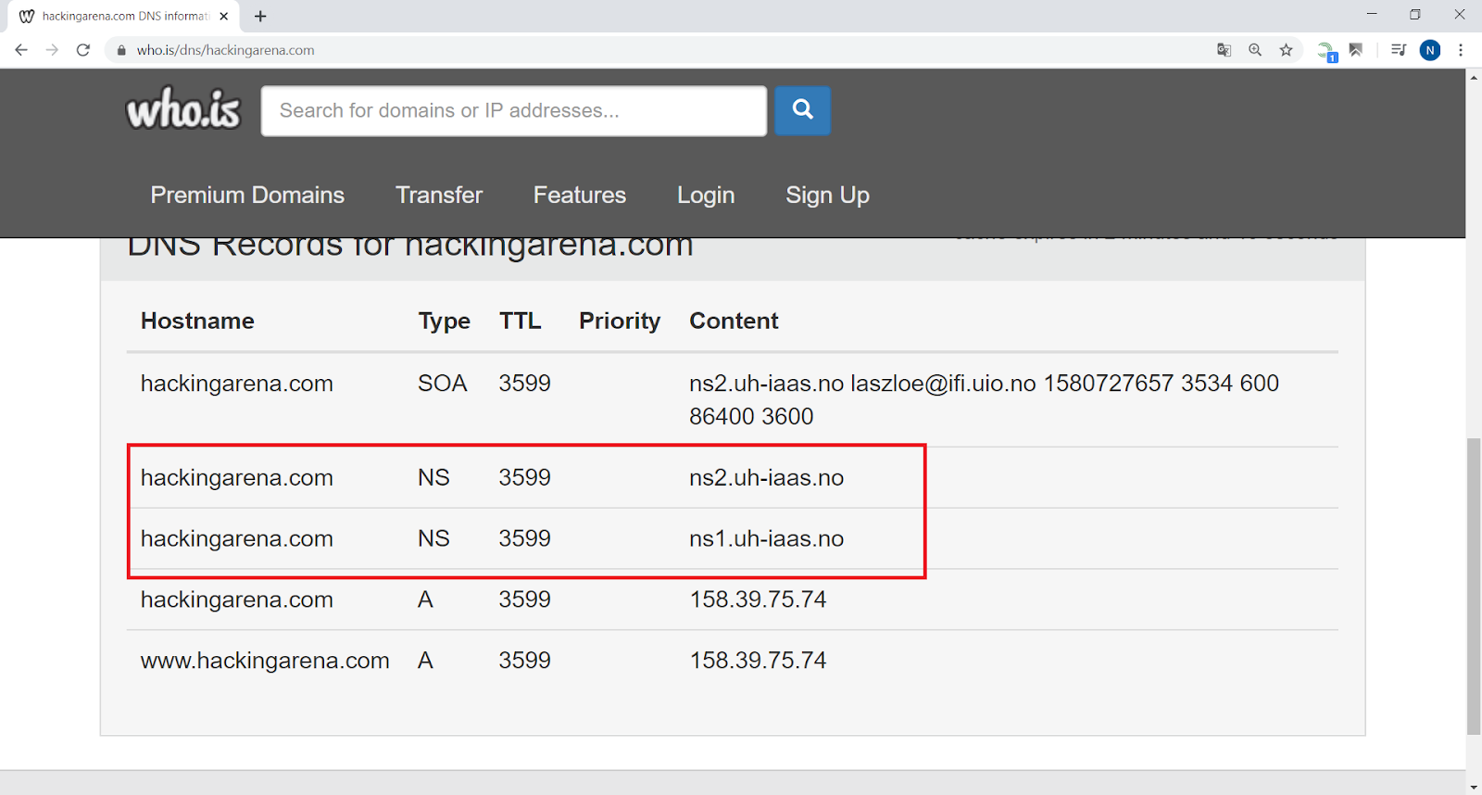Click the ns1.uh-iaas.no NS record content

(x=766, y=538)
